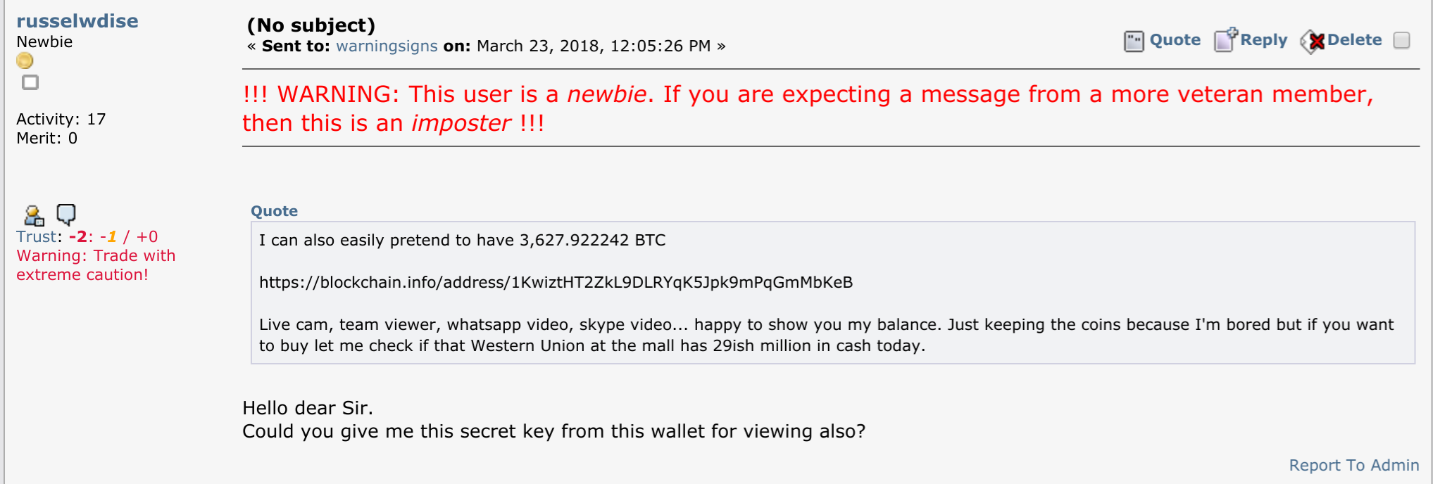Click the Reply text button
The image size is (1433, 484).
pos(1263,40)
